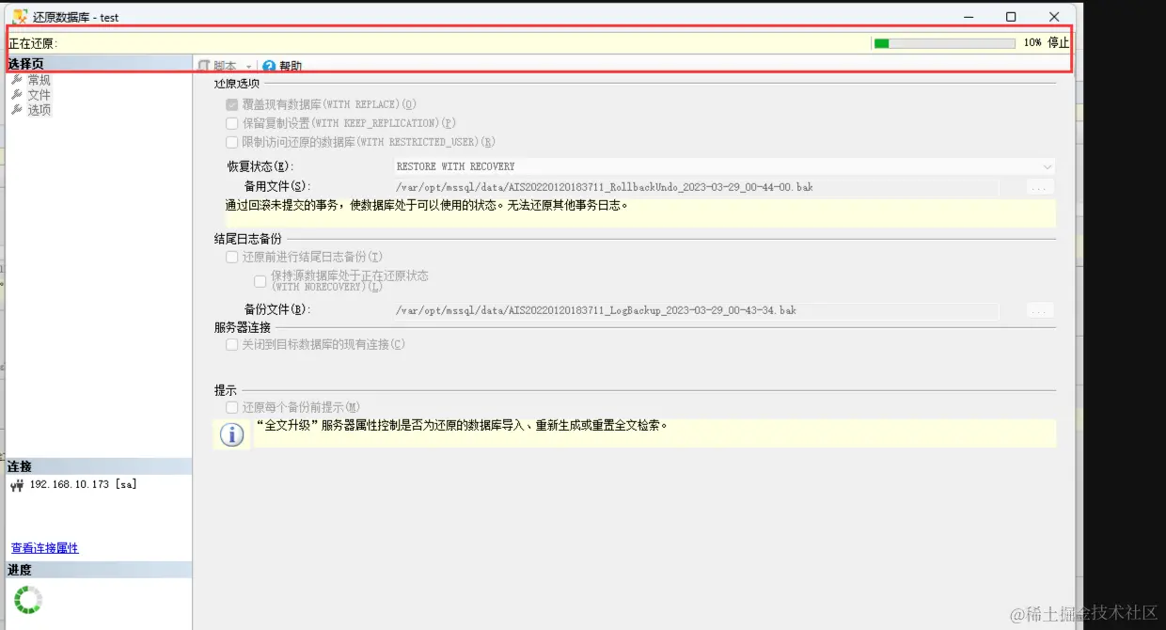Click the information icon under 提示
The height and width of the screenshot is (630, 1166).
tap(231, 434)
